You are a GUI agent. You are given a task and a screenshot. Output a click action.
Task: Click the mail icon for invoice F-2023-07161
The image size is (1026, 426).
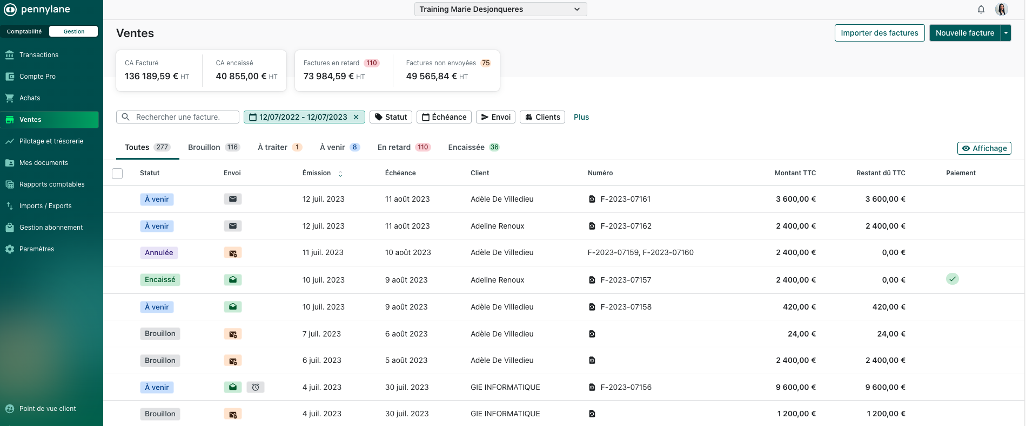tap(233, 199)
